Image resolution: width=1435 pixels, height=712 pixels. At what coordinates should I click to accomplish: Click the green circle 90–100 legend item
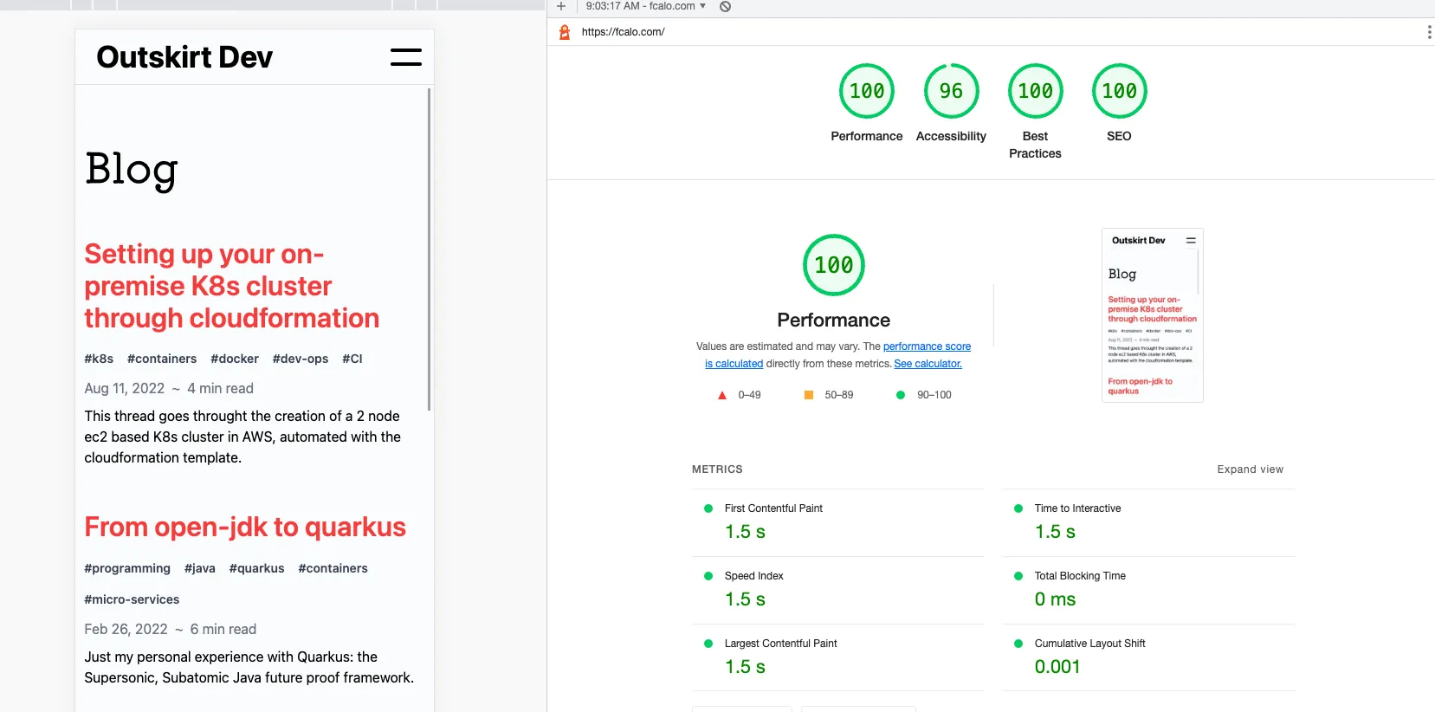point(923,395)
